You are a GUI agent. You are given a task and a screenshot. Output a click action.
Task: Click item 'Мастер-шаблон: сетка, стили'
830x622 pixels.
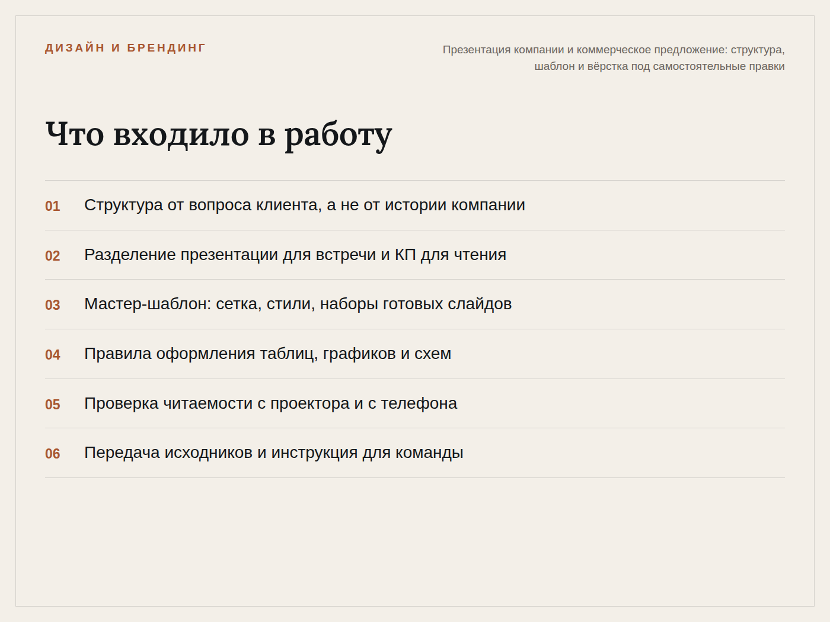[x=298, y=304]
